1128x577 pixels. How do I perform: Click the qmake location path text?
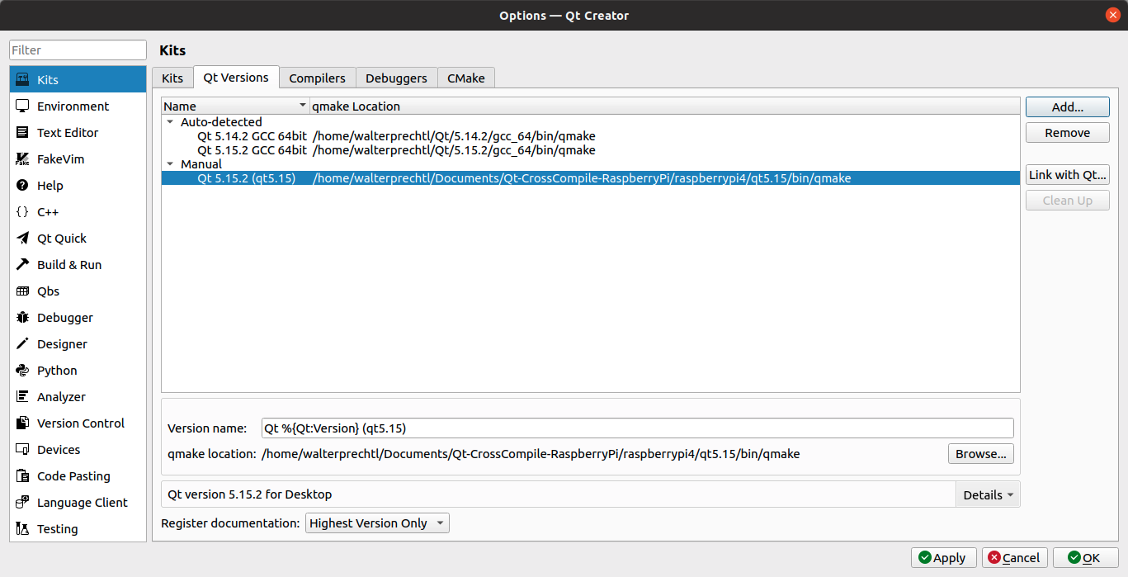click(x=531, y=454)
